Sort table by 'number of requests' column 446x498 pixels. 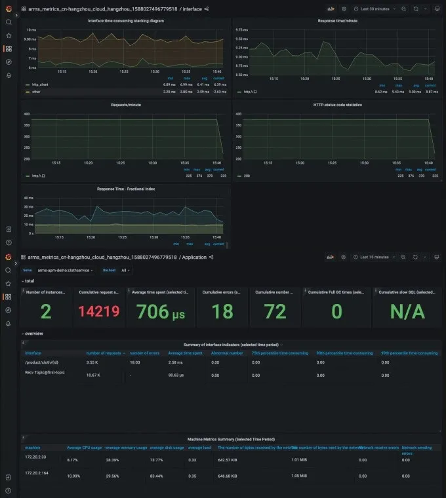[104, 353]
